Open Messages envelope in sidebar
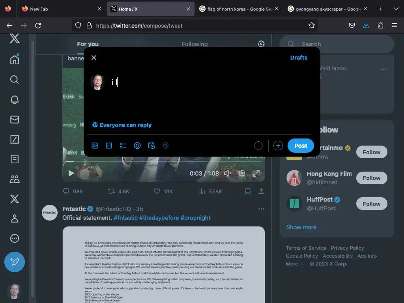The width and height of the screenshot is (404, 303). [15, 120]
